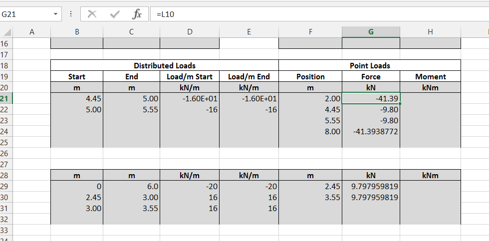Select the -1.60E+01 cell in column D
This screenshot has width=489, height=241.
[x=189, y=98]
